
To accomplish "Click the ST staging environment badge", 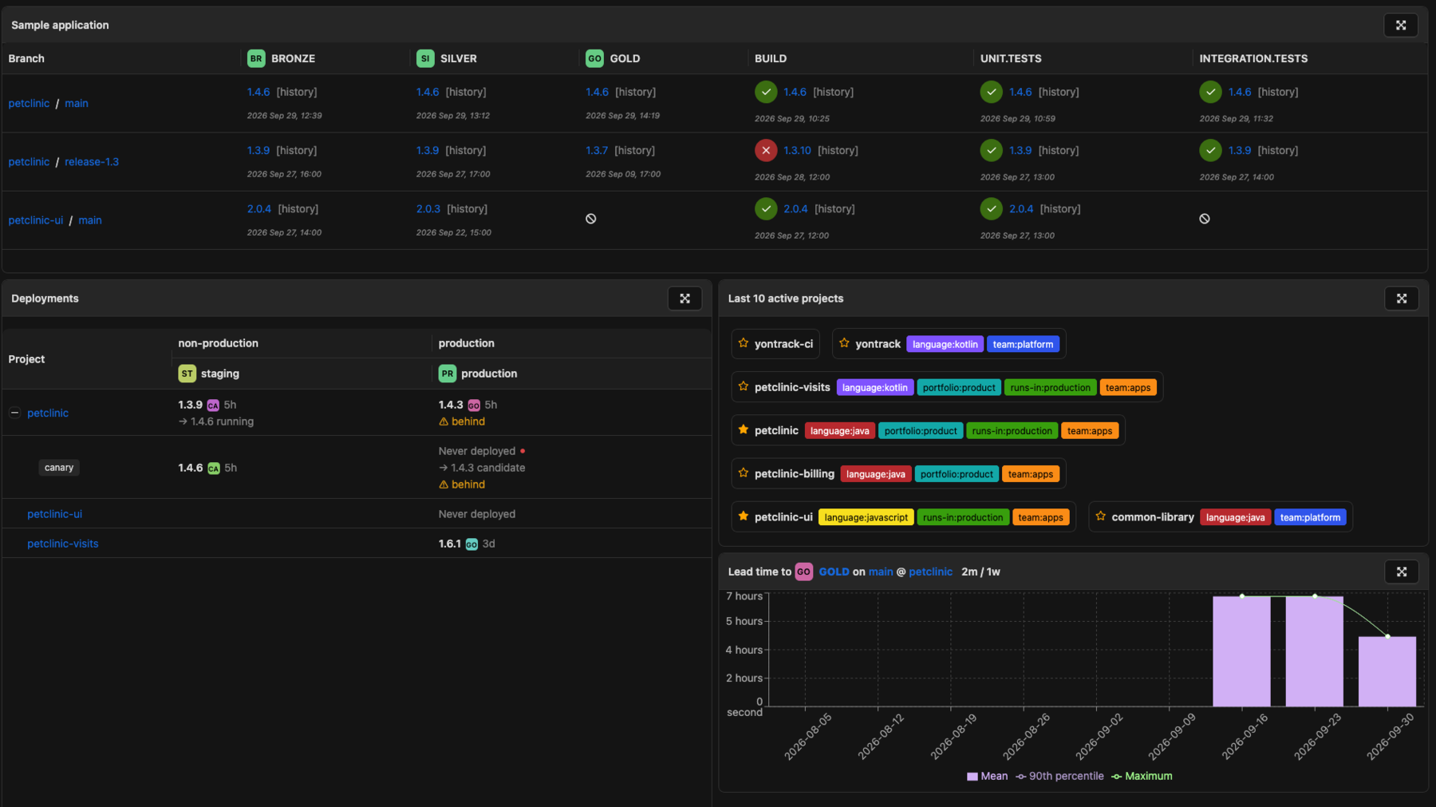I will (x=187, y=374).
